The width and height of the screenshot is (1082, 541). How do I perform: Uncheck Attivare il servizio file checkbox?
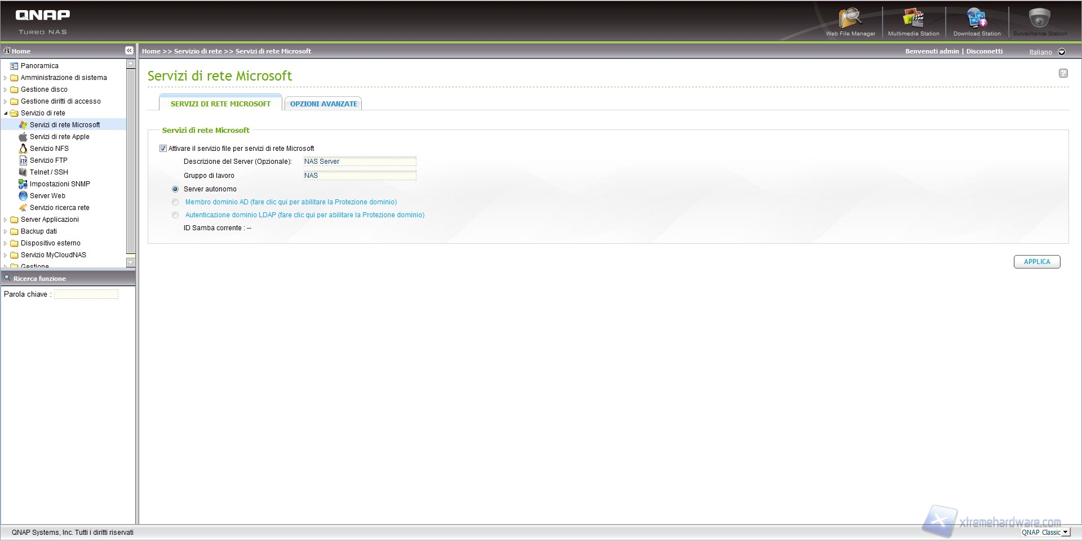[x=163, y=149]
